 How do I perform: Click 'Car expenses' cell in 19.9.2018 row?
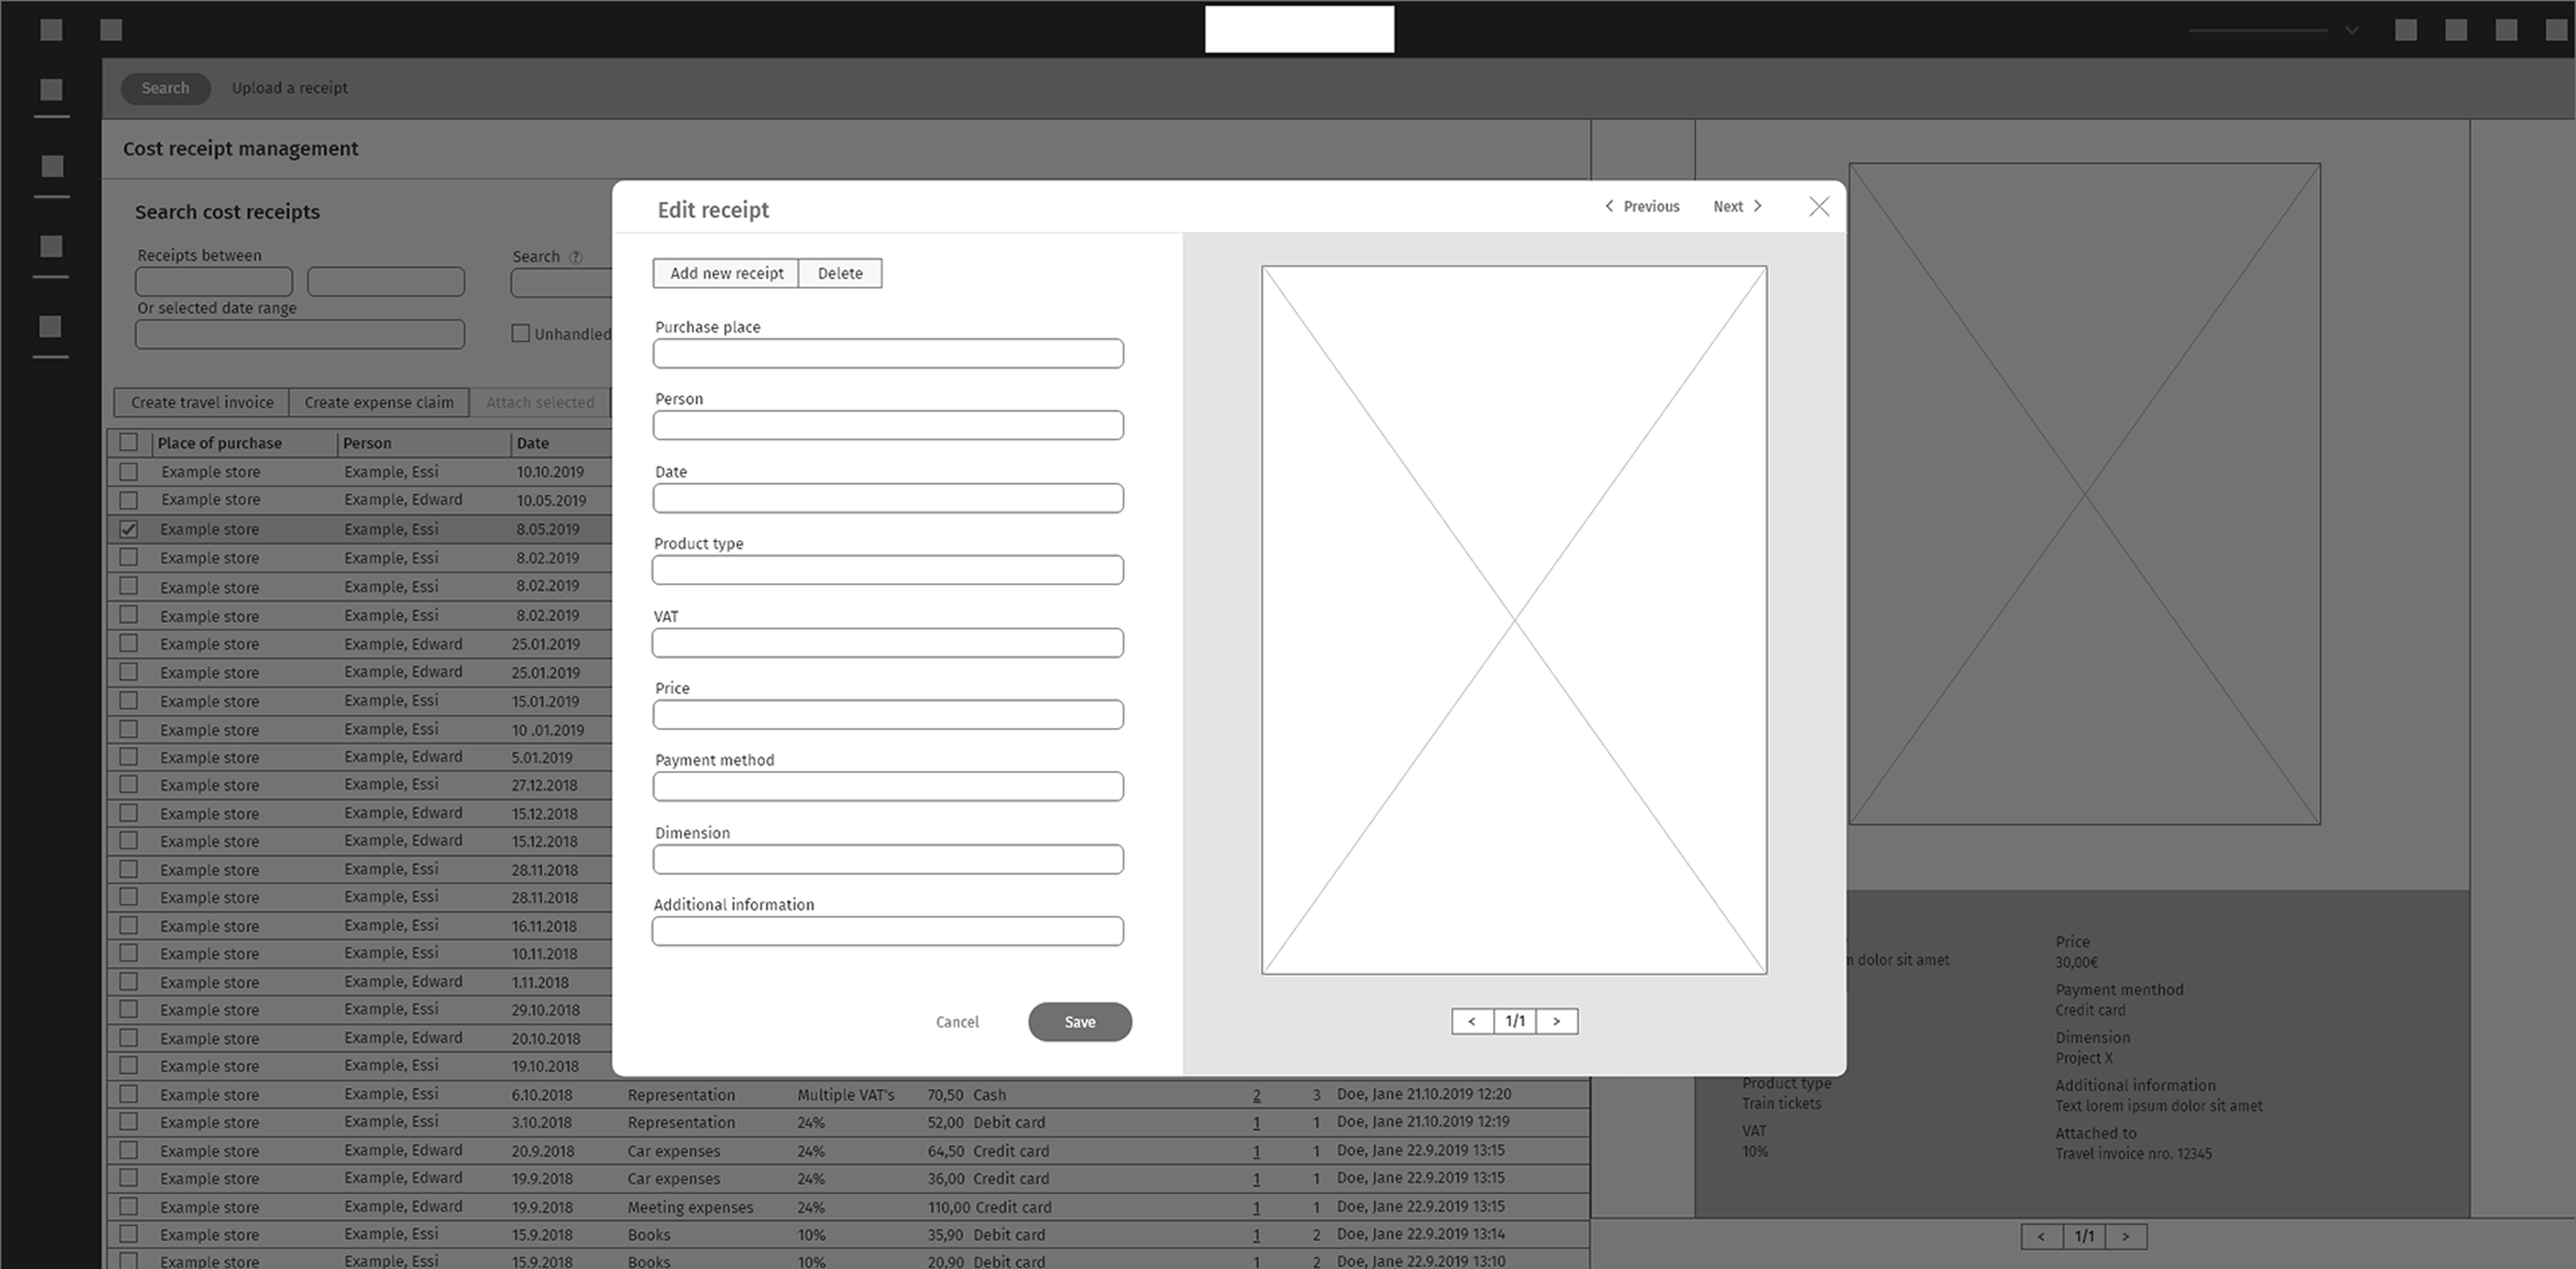(673, 1178)
